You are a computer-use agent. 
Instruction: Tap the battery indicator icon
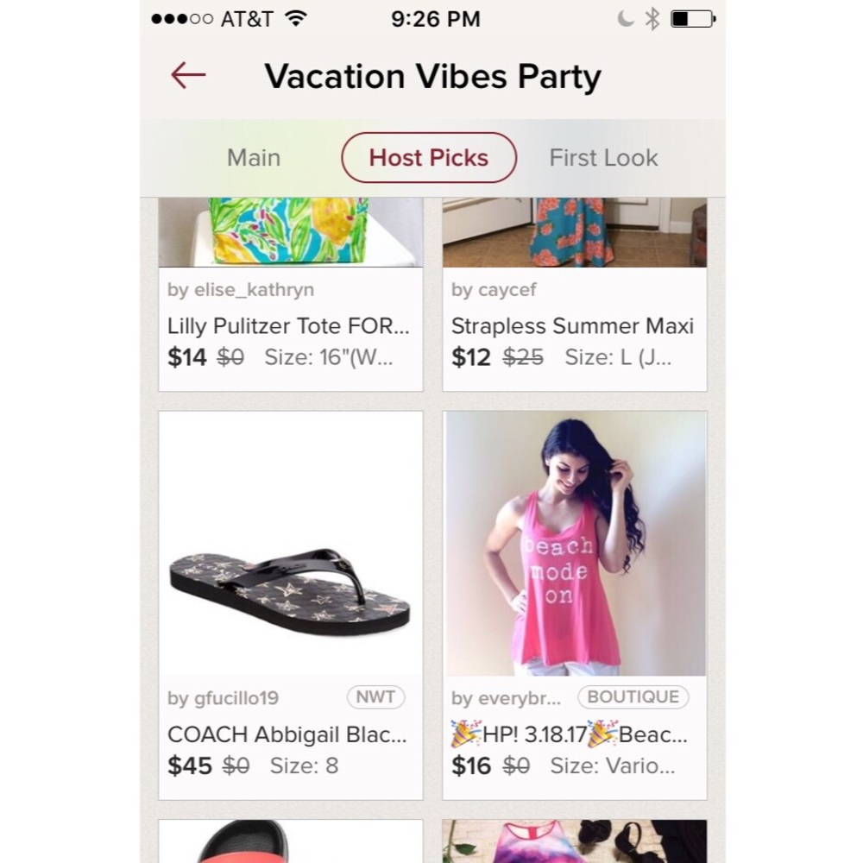(x=693, y=18)
